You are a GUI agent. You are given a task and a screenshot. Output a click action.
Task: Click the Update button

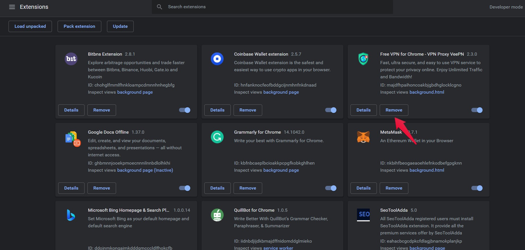pyautogui.click(x=120, y=26)
